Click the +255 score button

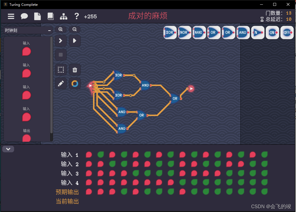tap(90, 17)
